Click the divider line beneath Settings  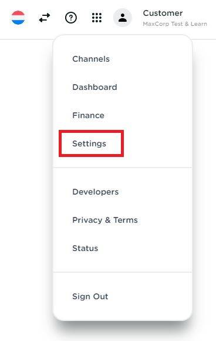[x=123, y=168]
